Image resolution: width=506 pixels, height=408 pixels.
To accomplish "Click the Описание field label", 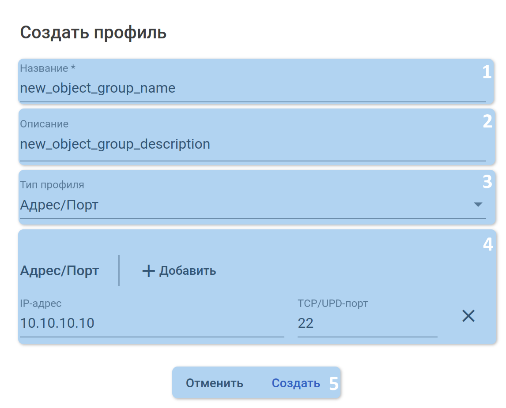I will [44, 124].
